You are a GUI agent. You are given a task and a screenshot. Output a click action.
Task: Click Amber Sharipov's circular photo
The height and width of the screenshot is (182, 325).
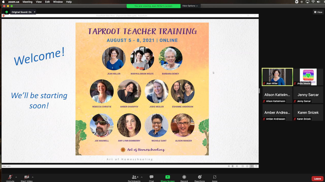pyautogui.click(x=129, y=91)
